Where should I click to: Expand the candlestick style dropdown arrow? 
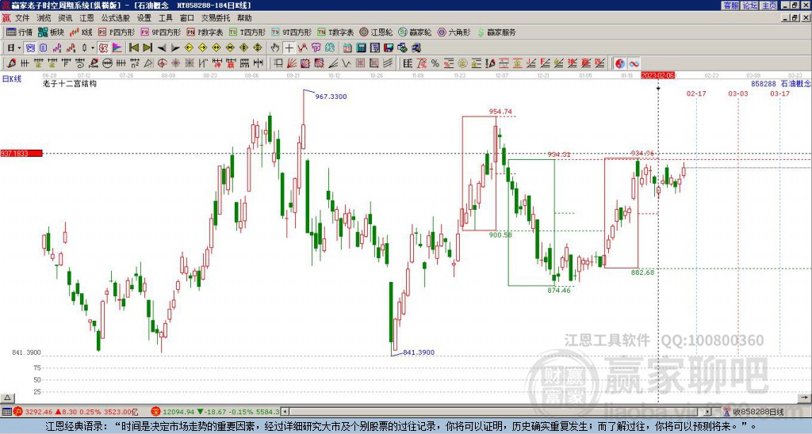click(93, 48)
